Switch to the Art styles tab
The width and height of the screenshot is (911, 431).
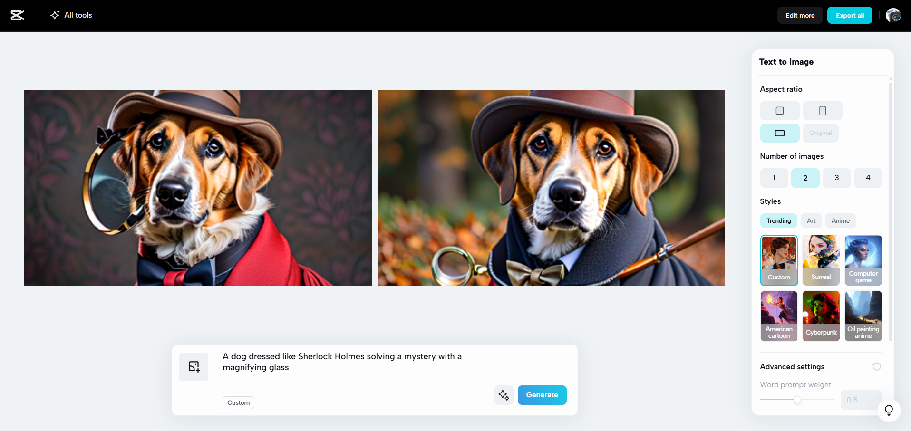811,220
